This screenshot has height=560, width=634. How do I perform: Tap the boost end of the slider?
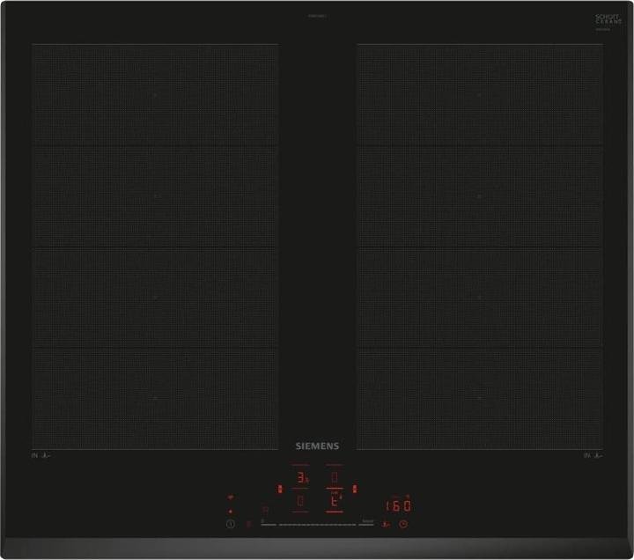pos(366,524)
